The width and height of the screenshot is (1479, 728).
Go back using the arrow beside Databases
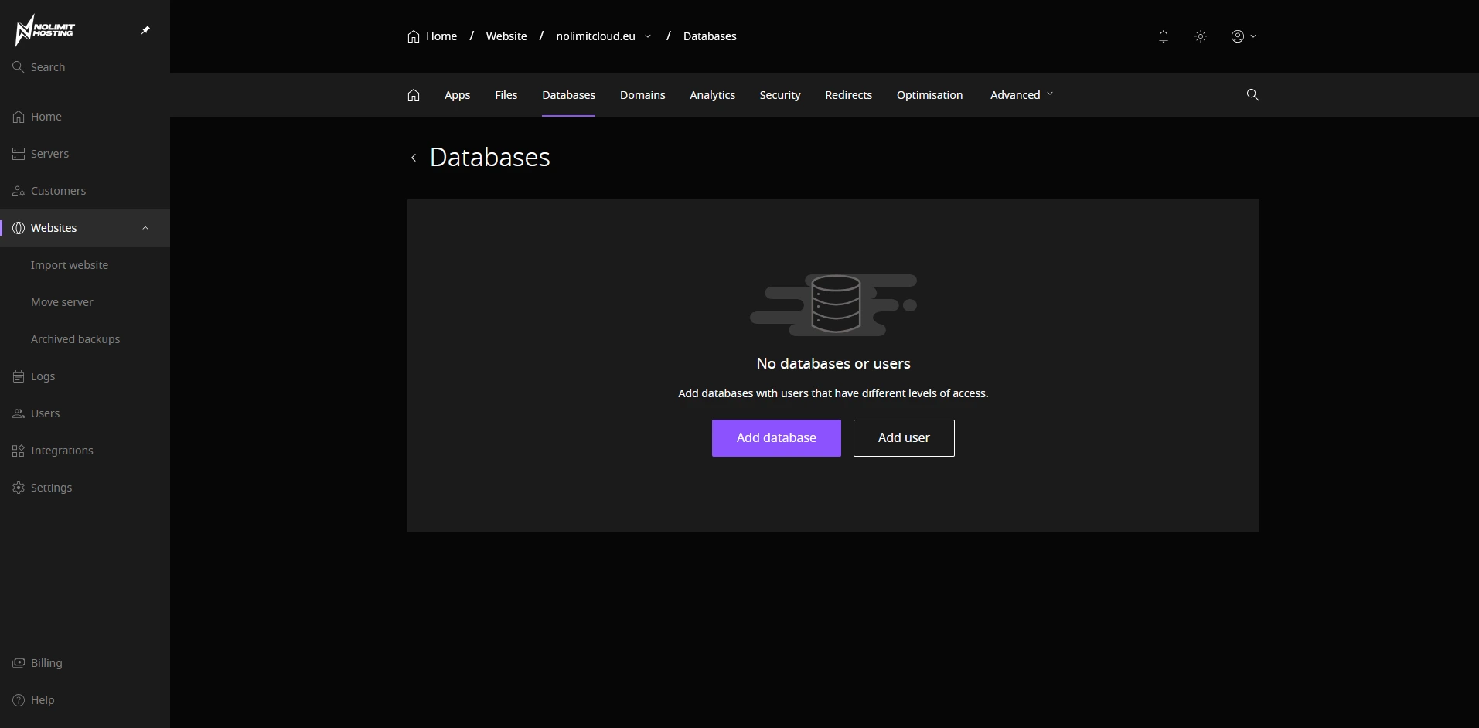pos(414,158)
